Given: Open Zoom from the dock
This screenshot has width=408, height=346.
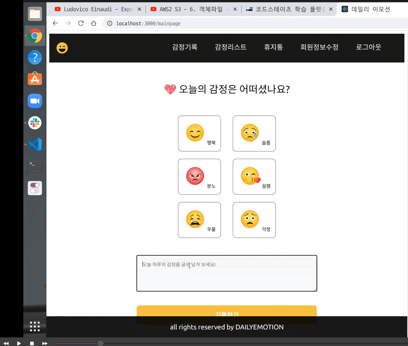Looking at the screenshot, I should (x=35, y=101).
